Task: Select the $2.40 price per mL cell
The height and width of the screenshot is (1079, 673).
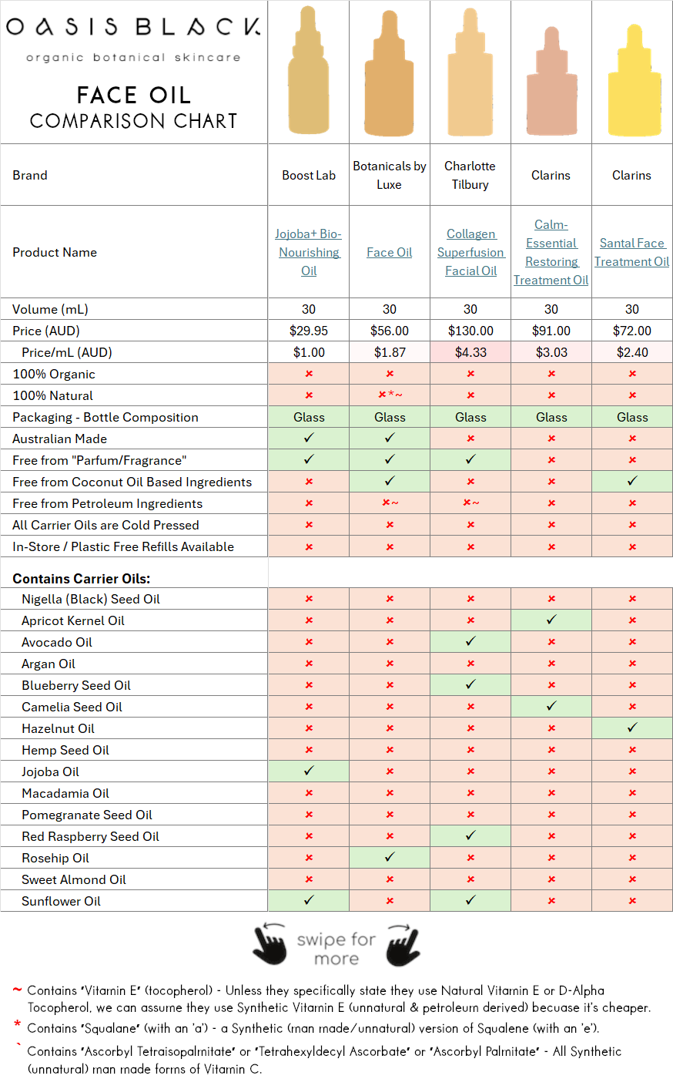Action: (x=632, y=352)
